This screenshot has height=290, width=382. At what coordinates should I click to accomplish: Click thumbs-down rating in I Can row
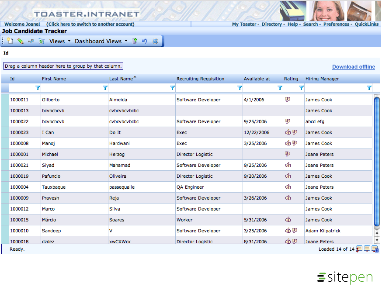click(295, 132)
